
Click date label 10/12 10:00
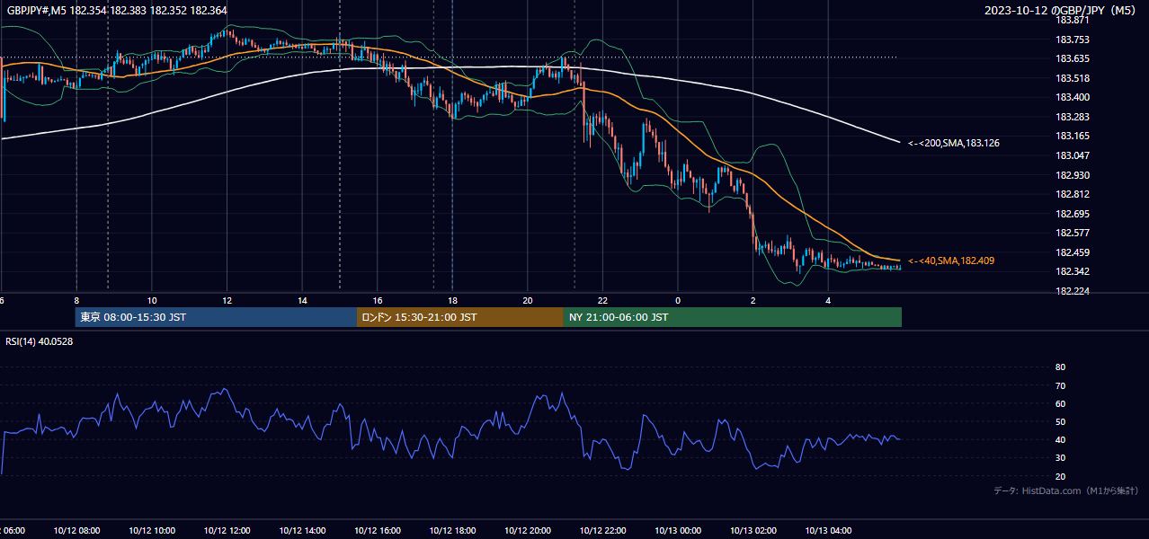[x=152, y=531]
